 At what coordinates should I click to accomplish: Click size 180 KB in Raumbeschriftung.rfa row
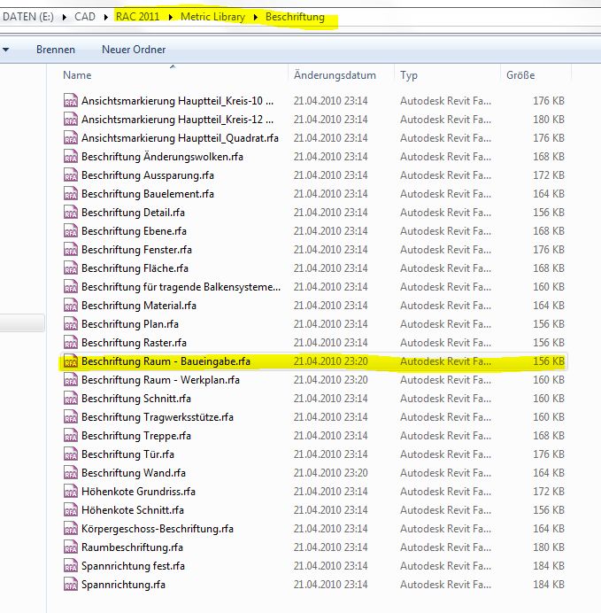tap(549, 547)
